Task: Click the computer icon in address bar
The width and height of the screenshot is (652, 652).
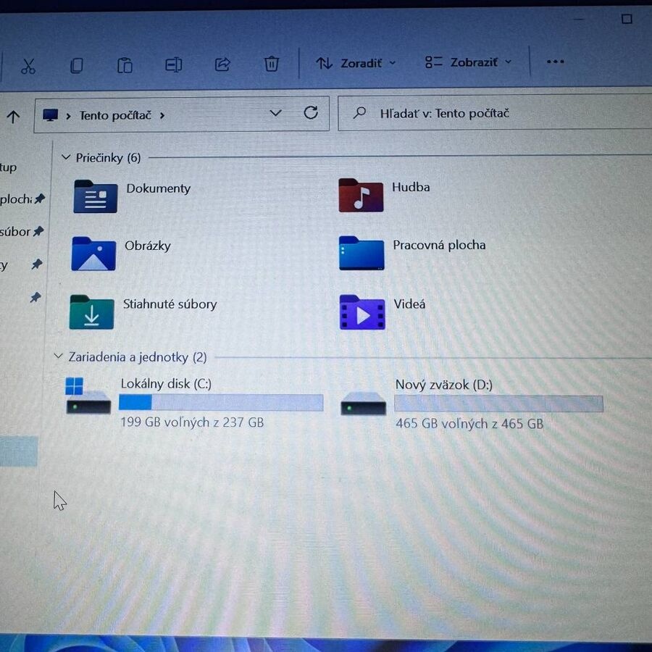Action: tap(50, 115)
